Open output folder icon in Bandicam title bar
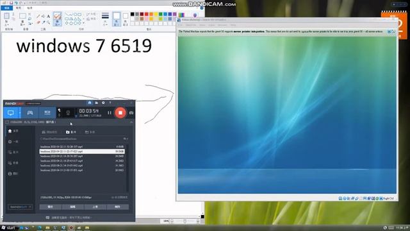This screenshot has width=410, height=231. 97,103
